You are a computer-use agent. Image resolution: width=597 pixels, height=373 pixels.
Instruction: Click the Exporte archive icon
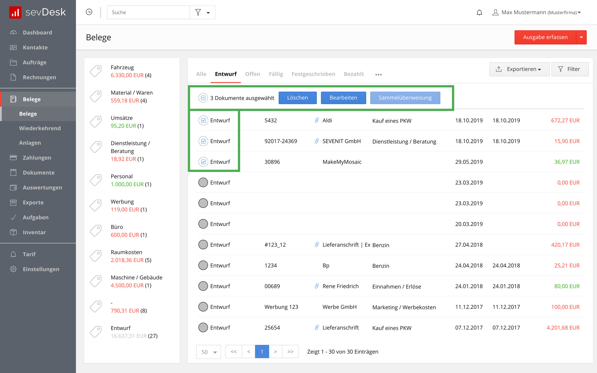click(13, 203)
